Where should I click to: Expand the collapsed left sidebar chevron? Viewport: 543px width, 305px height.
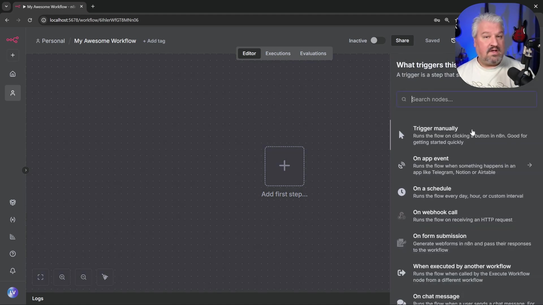26,170
